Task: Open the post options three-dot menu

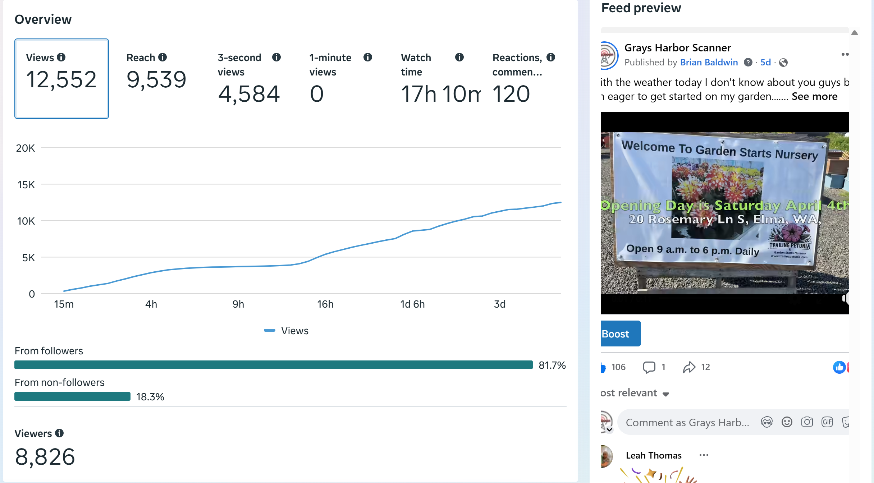Action: click(845, 54)
